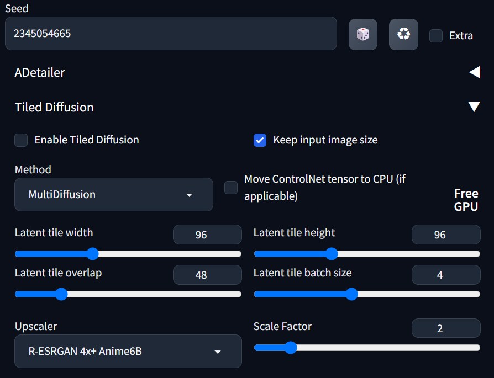Select the Latent tile width number box
This screenshot has height=378, width=494.
click(207, 235)
